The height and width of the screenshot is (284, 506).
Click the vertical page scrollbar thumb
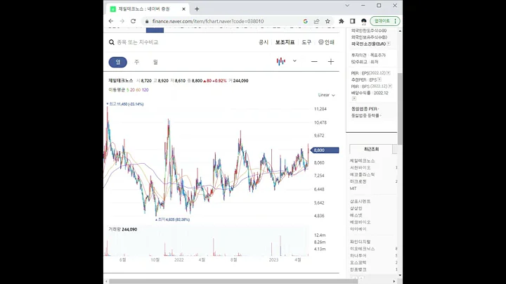[400, 108]
